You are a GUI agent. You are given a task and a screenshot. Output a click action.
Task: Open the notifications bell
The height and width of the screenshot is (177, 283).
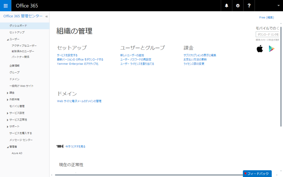point(226,6)
